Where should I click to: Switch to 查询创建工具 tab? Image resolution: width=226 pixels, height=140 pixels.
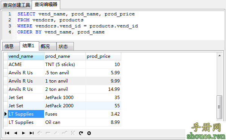[16, 5]
